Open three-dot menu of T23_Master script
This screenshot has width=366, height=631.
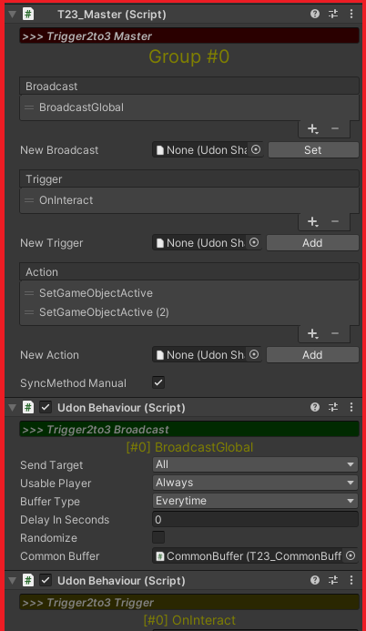[x=351, y=14]
